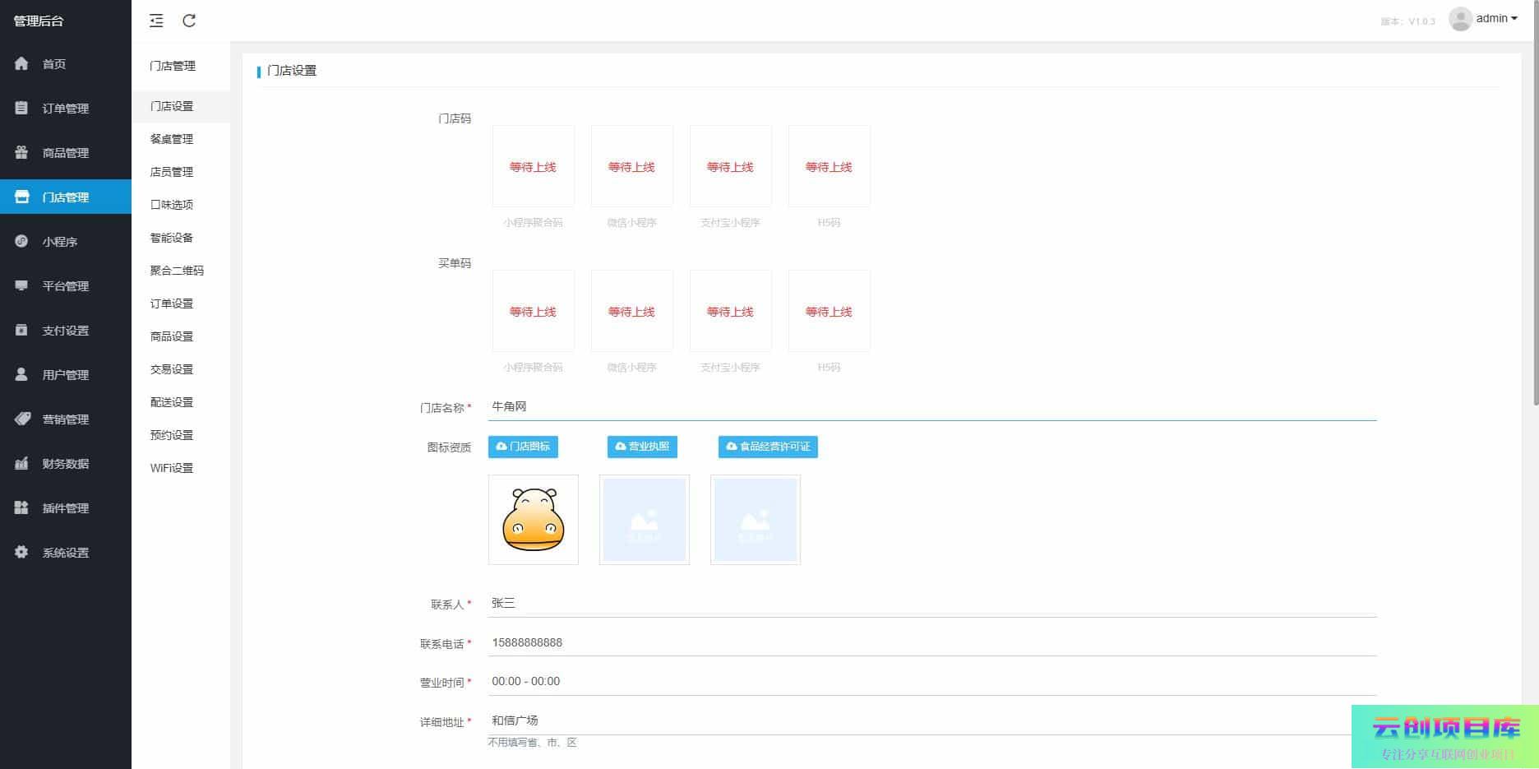The width and height of the screenshot is (1539, 769).
Task: Click the refresh icon in top bar
Action: point(189,21)
